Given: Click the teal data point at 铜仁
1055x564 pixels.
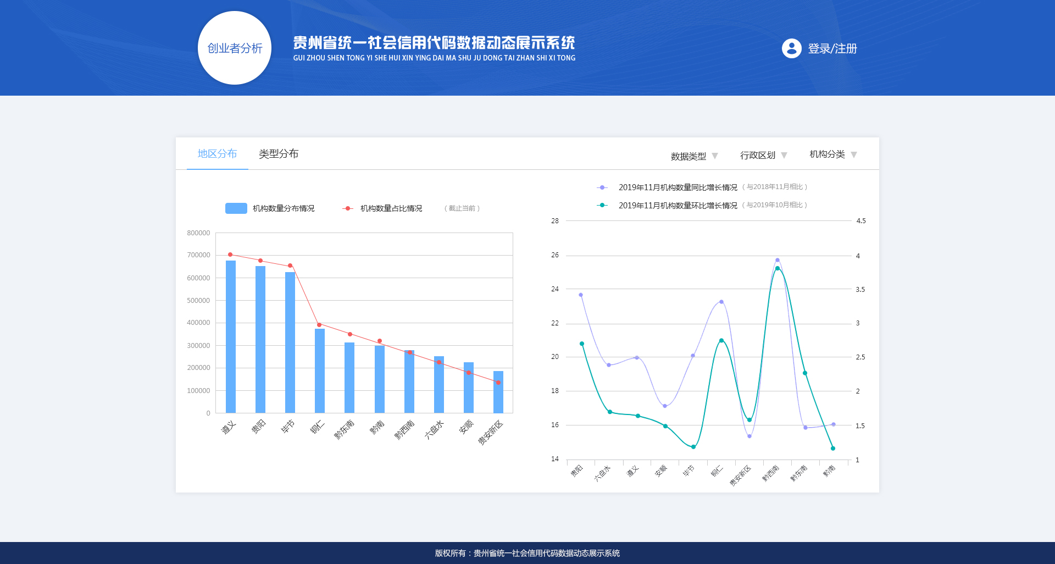Looking at the screenshot, I should [x=721, y=341].
